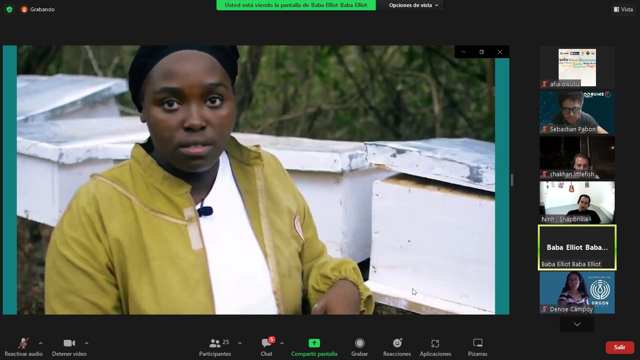Viewport: 640px width, 360px height.
Task: Expand audio options arrow next to microphone
Action: point(41,343)
